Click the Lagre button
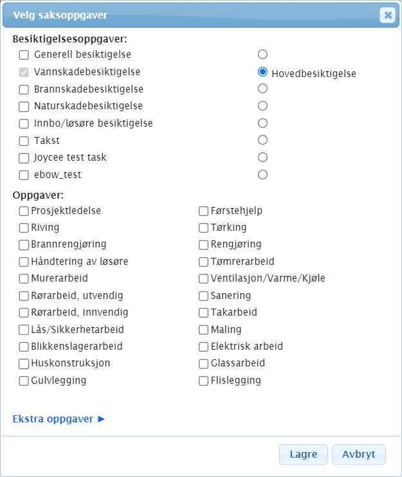Screen dimensions: 402x477 pos(303,455)
